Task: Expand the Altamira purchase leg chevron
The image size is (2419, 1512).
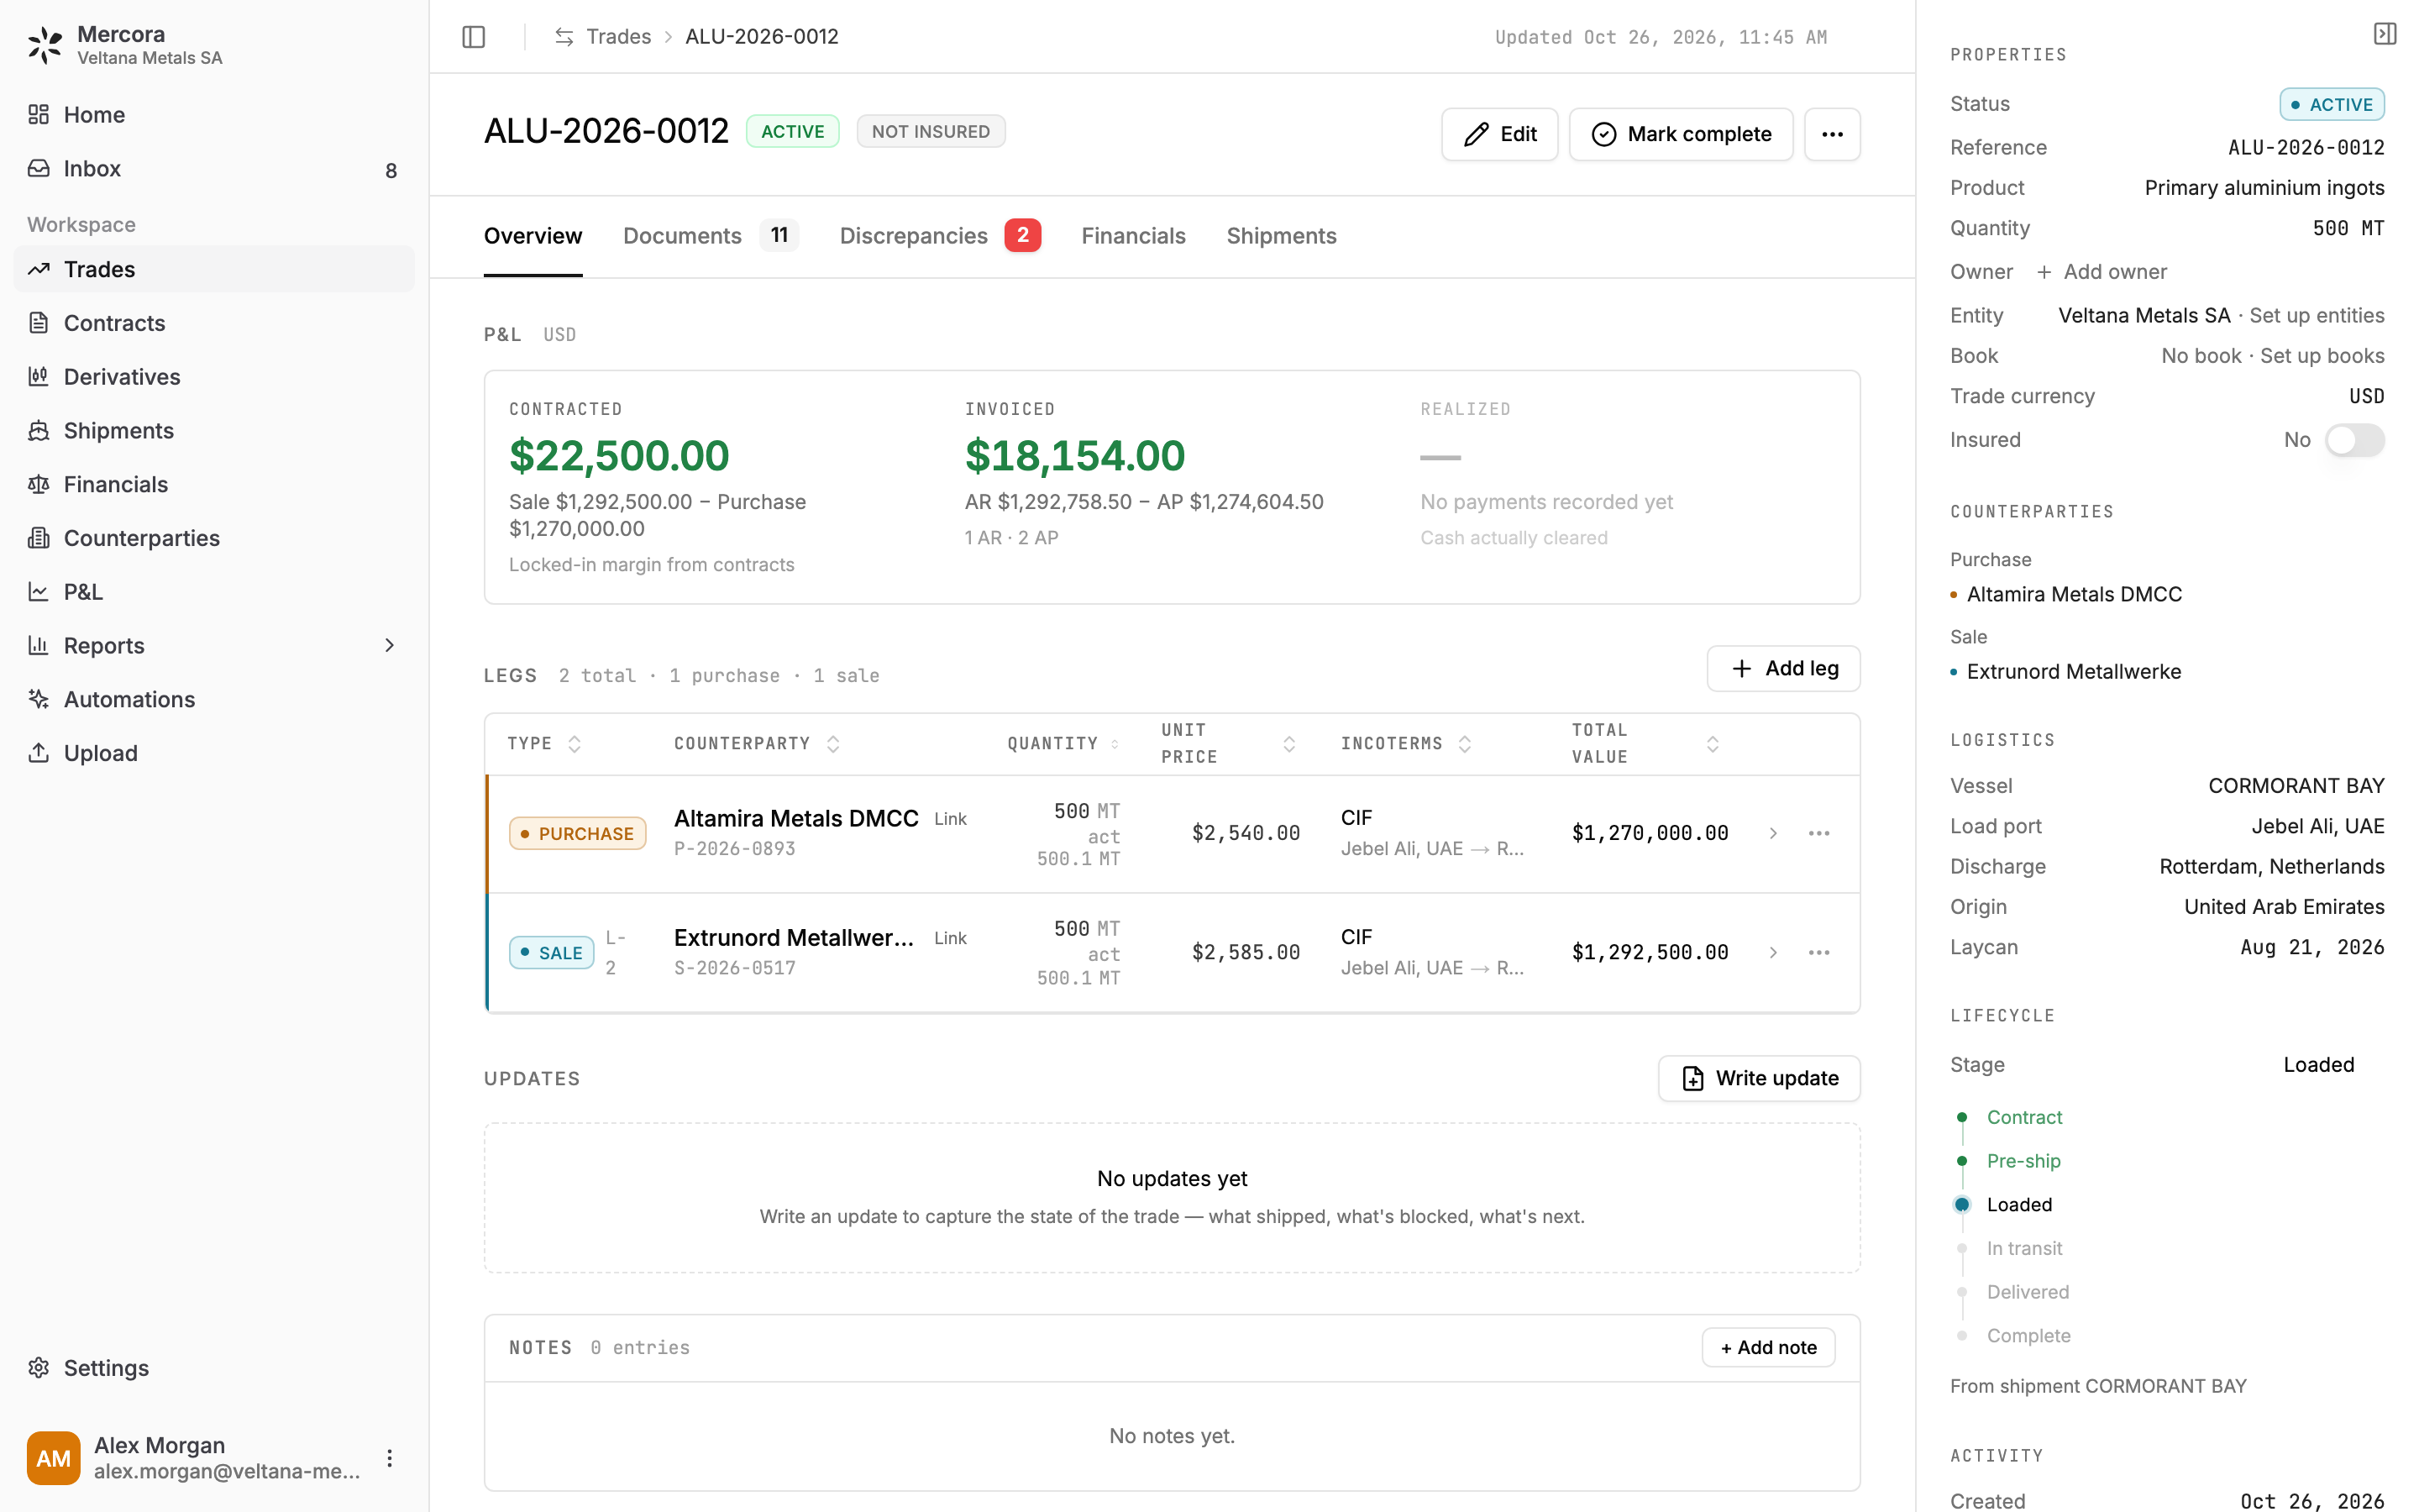Action: pyautogui.click(x=1772, y=833)
